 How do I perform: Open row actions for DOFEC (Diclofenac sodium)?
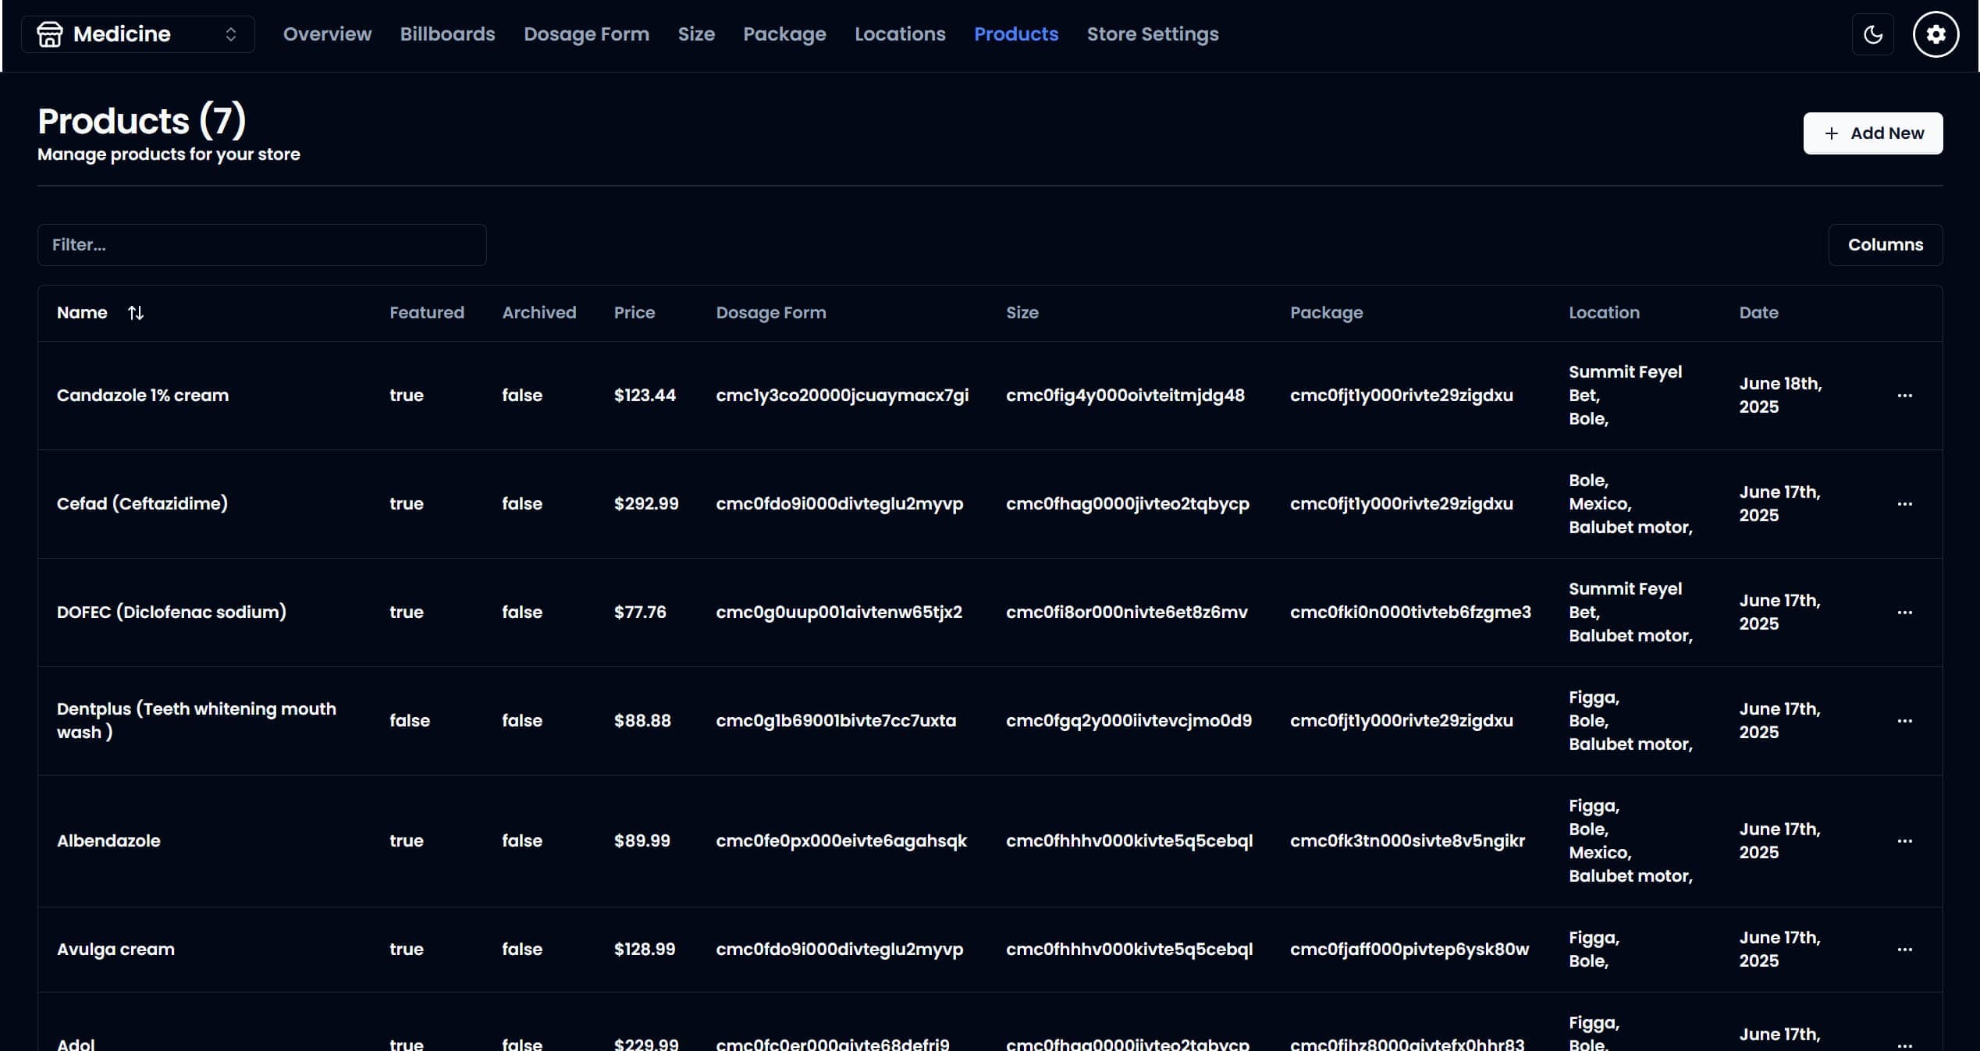(1904, 612)
